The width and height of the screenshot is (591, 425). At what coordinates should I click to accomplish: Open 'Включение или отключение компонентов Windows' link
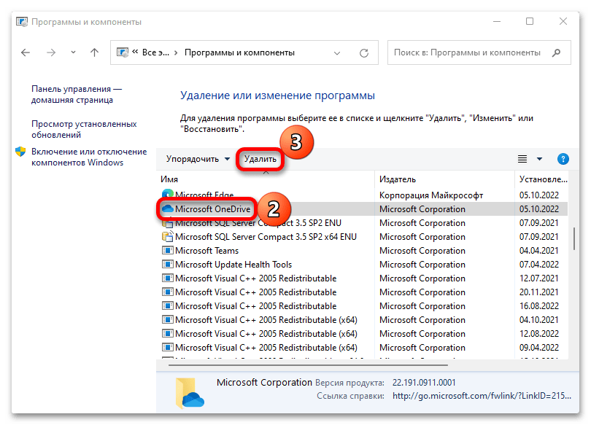click(89, 157)
